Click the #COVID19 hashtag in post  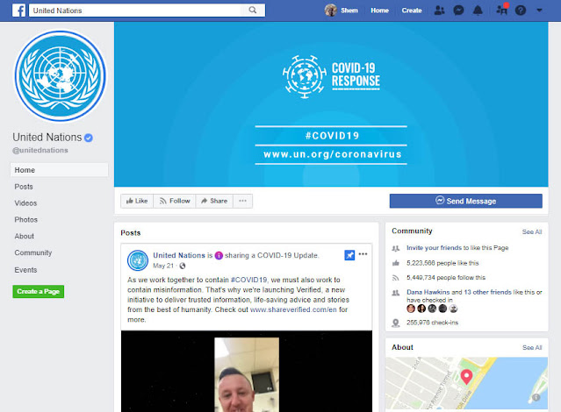[249, 280]
